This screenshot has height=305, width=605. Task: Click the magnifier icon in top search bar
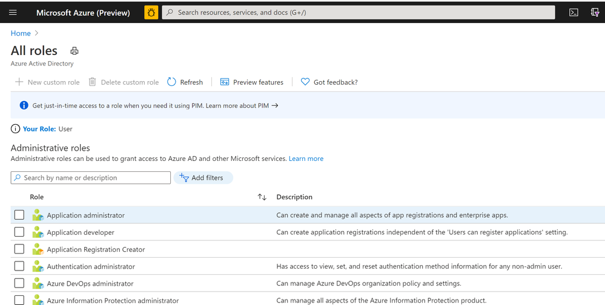point(170,12)
